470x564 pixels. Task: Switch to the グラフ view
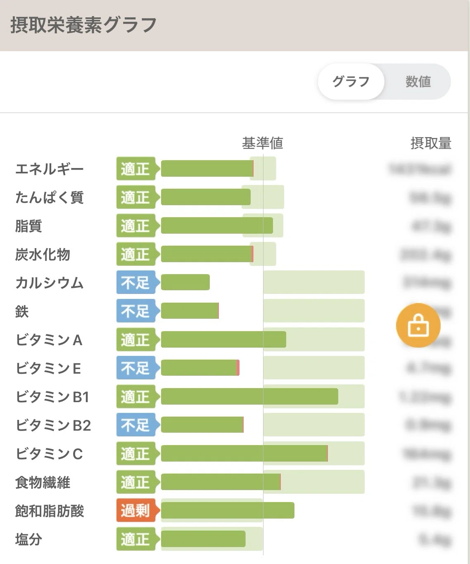351,81
